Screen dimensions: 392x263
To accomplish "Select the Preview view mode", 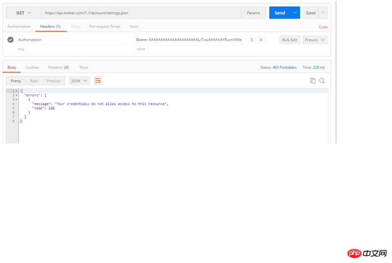I will (53, 81).
